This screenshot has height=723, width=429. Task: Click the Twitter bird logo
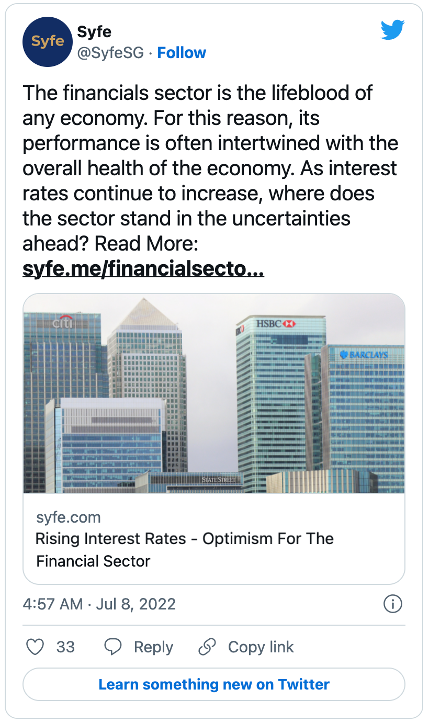(x=392, y=31)
